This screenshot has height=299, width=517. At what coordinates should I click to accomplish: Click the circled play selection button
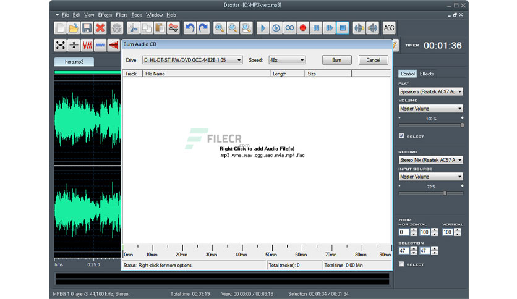pos(276,28)
